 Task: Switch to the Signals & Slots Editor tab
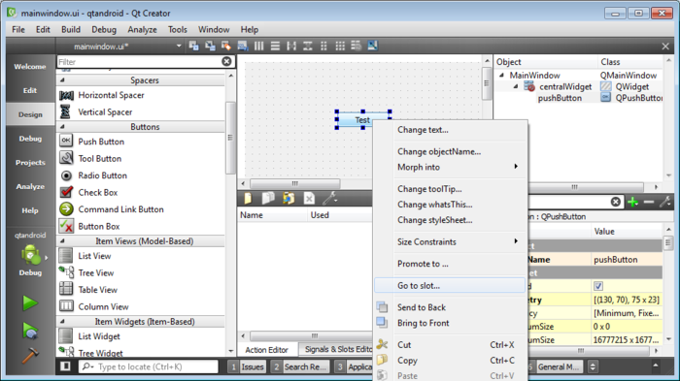[336, 349]
